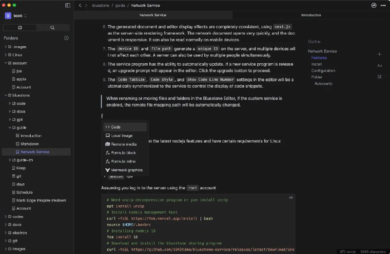This screenshot has height=254, width=390.
Task: Click the back navigation arrow
Action: 79,5
